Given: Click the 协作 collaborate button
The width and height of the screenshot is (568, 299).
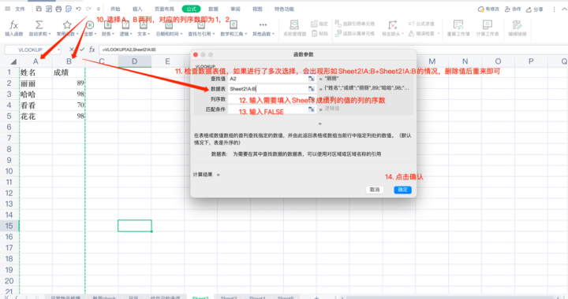Looking at the screenshot, I should [513, 9].
